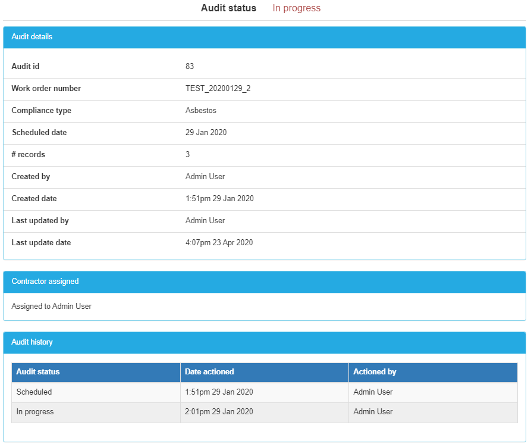The height and width of the screenshot is (447, 531).
Task: Click the Audit status column header
Action: point(37,372)
